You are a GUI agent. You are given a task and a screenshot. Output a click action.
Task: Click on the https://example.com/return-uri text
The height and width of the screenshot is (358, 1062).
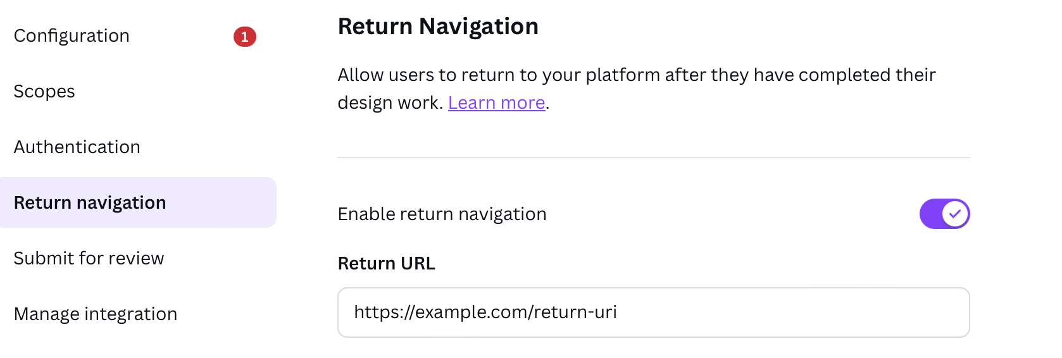[x=485, y=312]
